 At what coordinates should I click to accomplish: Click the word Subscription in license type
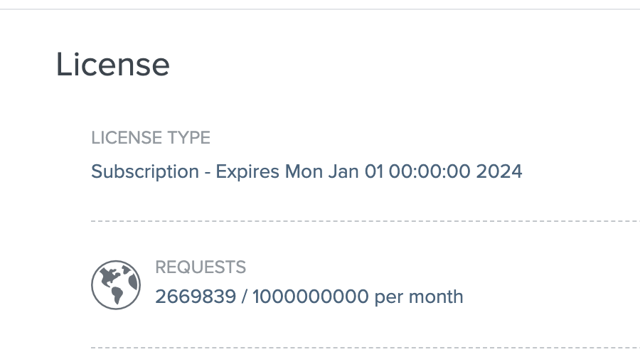[145, 171]
